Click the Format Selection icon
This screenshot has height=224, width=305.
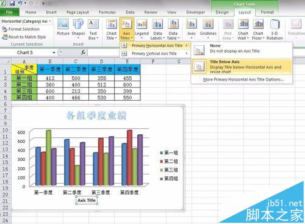(4, 29)
